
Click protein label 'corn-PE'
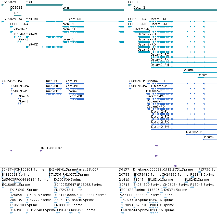click(74, 91)
